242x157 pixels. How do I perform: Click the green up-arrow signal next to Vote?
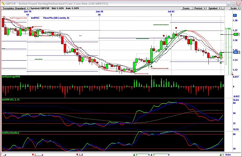221,155
